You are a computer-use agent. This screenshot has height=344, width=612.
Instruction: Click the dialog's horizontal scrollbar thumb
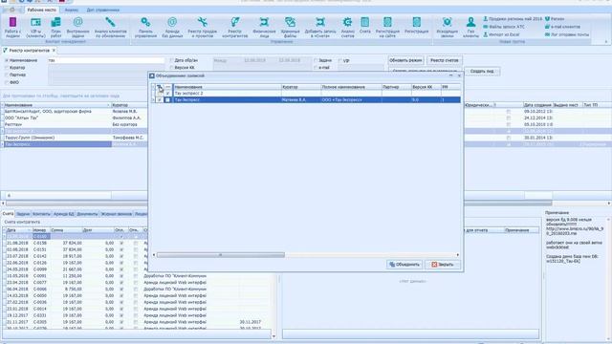(221, 255)
